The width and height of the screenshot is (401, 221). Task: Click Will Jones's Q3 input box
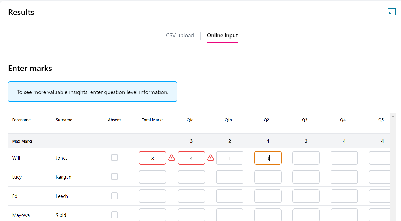pyautogui.click(x=306, y=158)
